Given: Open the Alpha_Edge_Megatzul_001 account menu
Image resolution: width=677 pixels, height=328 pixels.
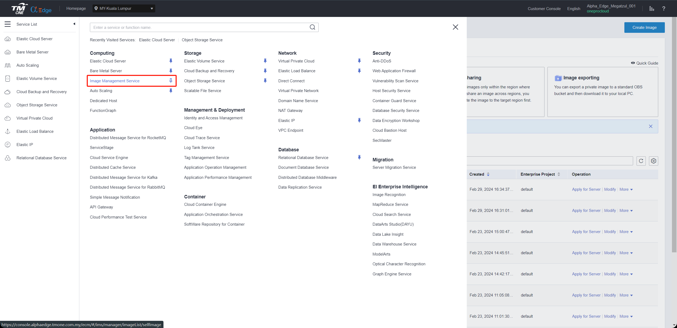Looking at the screenshot, I should (x=611, y=6).
